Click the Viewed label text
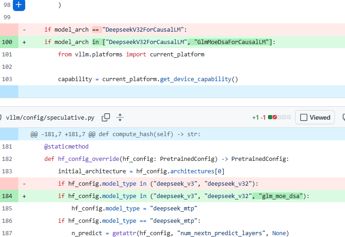The height and width of the screenshot is (237, 345). pos(320,117)
